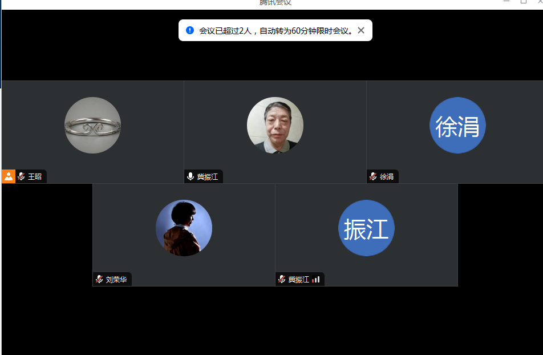Click the active microphone icon under 黄振江's photo
Image resolution: width=543 pixels, height=355 pixels.
click(191, 177)
